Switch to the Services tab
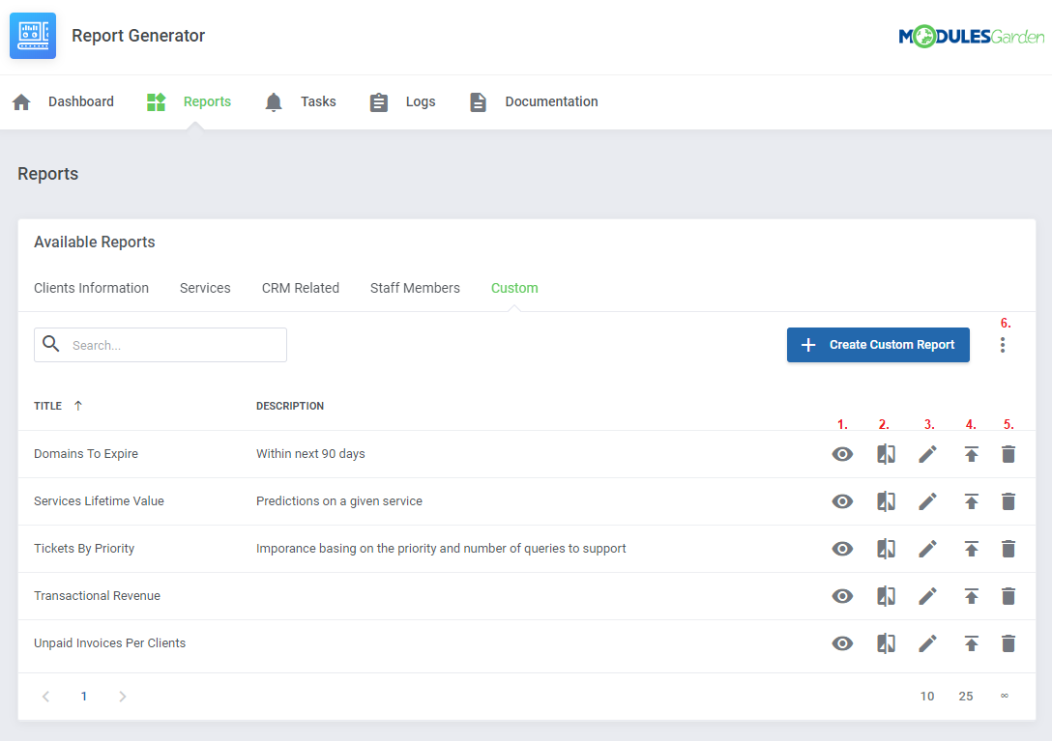The width and height of the screenshot is (1052, 741). (205, 288)
